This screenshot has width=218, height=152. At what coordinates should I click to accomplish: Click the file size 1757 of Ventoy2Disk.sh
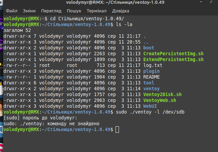99,94
